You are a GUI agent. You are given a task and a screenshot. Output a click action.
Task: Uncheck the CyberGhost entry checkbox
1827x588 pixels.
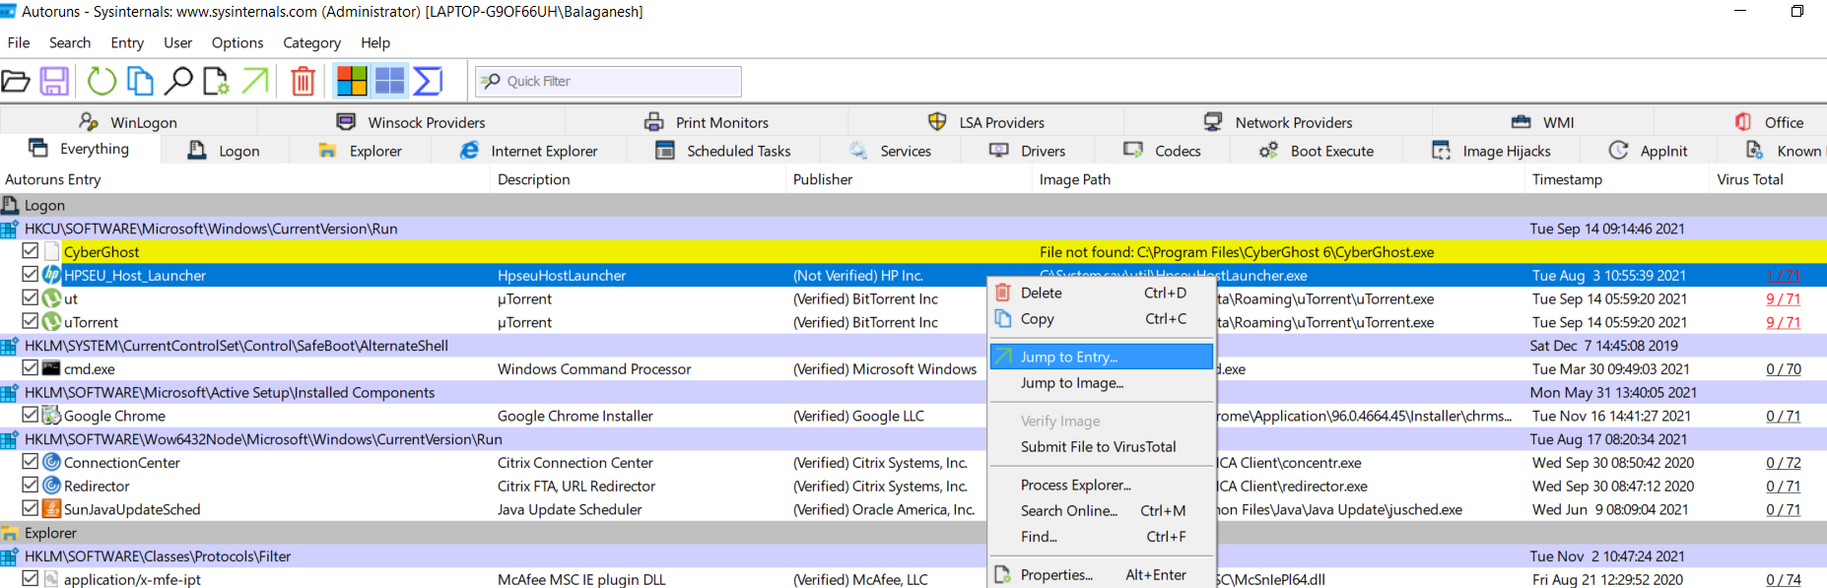click(x=31, y=251)
